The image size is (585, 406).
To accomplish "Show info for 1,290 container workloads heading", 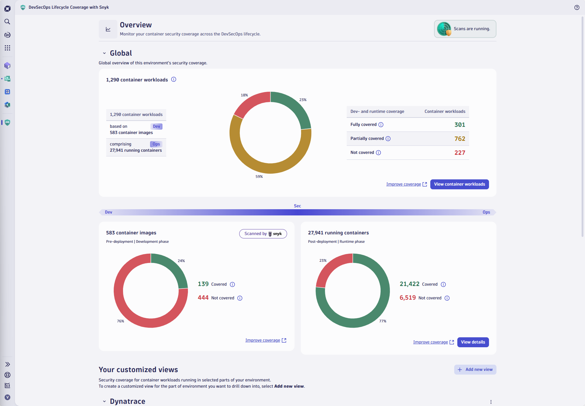I will coord(174,80).
